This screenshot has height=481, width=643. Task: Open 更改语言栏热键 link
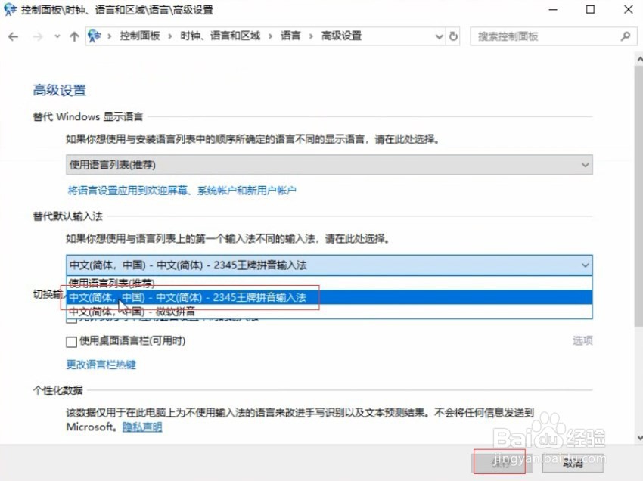(101, 364)
